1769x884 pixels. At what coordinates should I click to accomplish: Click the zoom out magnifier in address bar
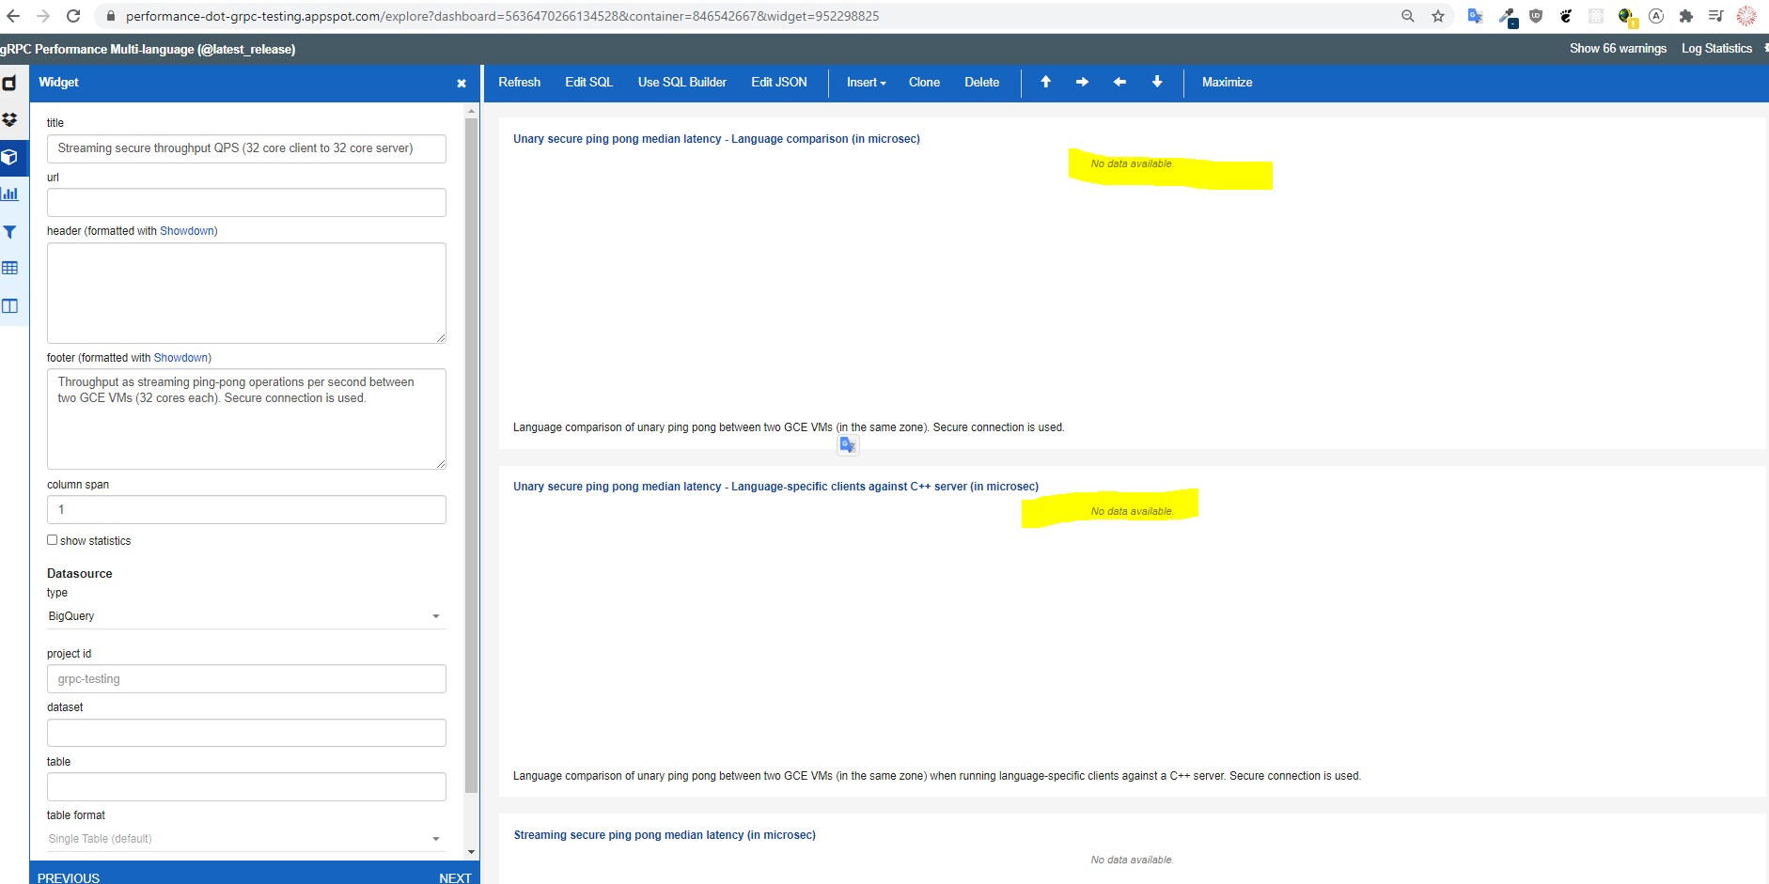[1408, 16]
